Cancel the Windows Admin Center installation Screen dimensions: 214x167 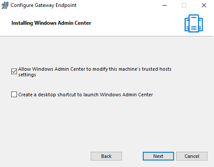(192, 156)
